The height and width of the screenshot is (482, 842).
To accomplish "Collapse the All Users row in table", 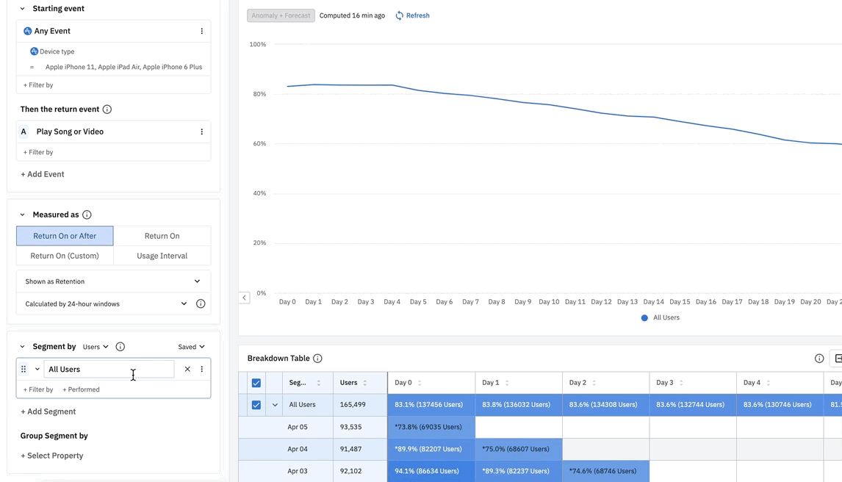I will point(275,405).
